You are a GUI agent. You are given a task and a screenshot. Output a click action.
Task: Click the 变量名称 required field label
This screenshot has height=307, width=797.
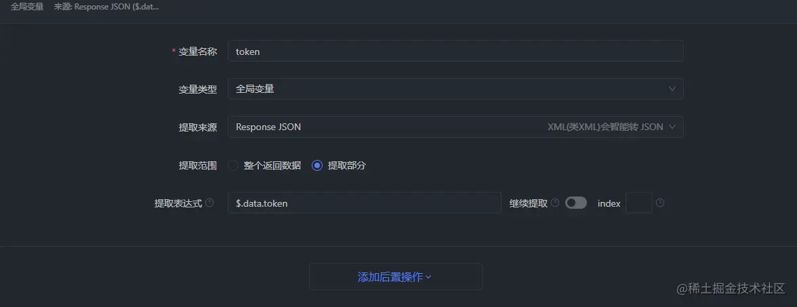coord(197,52)
